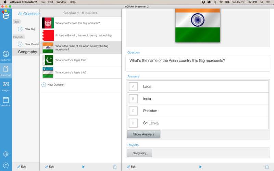
Task: Click the Bluetooth menu bar icon
Action: click(215, 2)
